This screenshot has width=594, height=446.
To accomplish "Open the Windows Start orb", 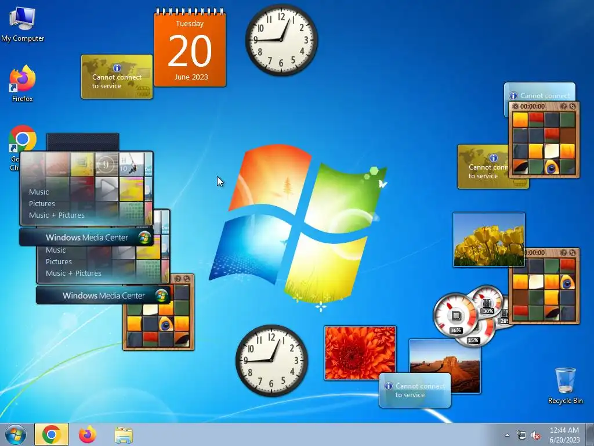I will pyautogui.click(x=16, y=434).
